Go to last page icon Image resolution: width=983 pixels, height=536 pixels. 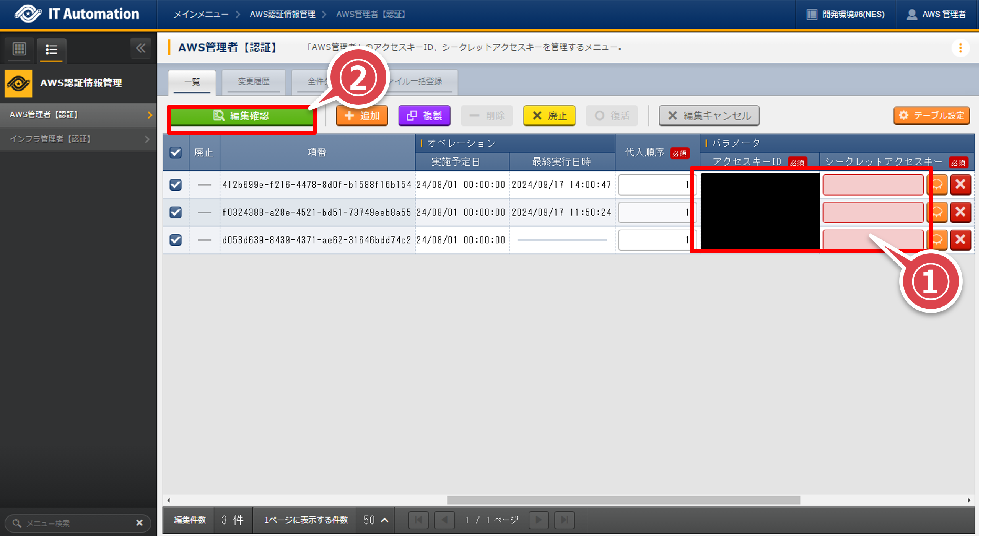point(564,520)
